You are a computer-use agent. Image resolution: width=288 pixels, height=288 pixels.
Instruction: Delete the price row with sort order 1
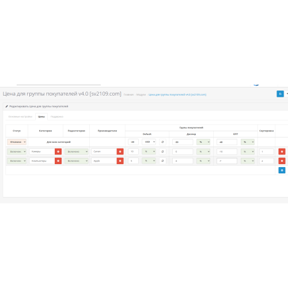click(282, 151)
